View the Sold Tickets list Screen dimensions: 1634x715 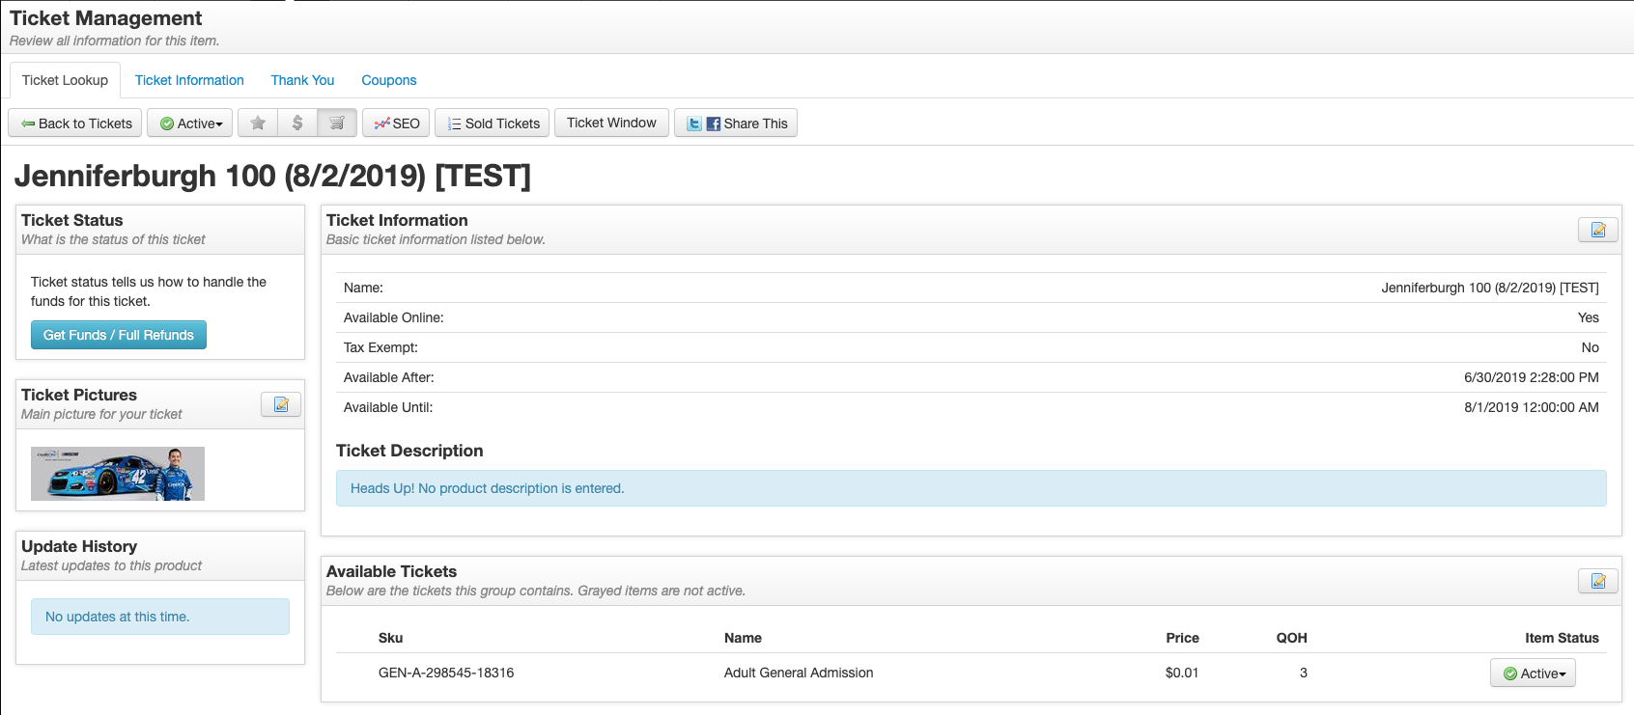[493, 124]
